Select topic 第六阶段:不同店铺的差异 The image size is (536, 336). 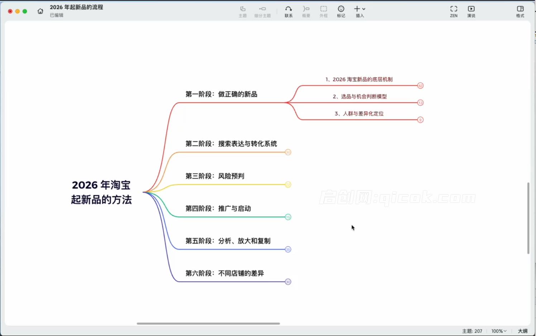click(225, 273)
